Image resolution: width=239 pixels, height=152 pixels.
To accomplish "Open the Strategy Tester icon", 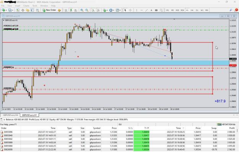I will [37, 10].
